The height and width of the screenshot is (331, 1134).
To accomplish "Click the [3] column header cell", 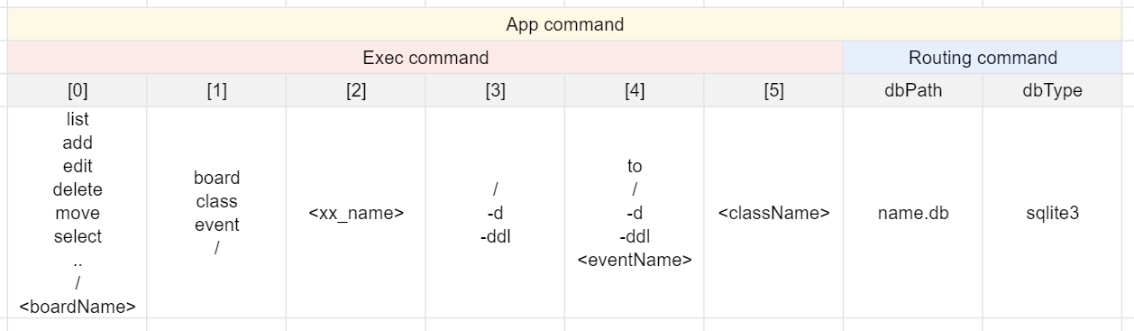I will tap(495, 91).
